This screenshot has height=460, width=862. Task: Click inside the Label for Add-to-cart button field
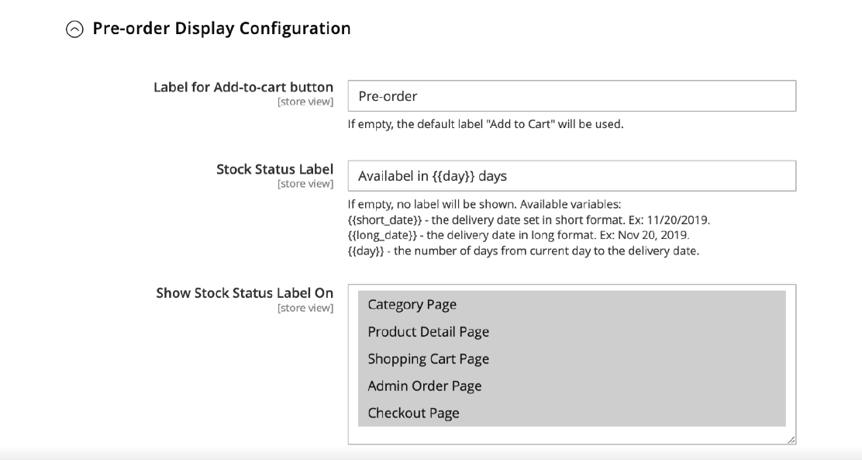[x=572, y=95]
